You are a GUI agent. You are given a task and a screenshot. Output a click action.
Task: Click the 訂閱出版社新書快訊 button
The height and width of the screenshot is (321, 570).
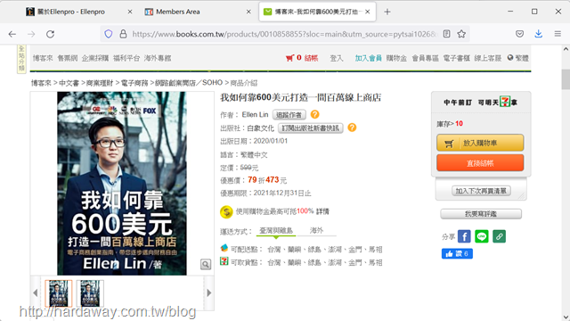[x=311, y=128]
